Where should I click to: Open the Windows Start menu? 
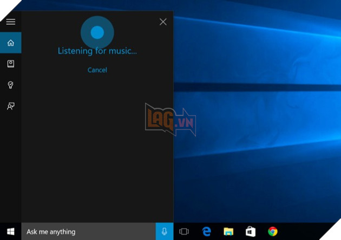(10, 231)
